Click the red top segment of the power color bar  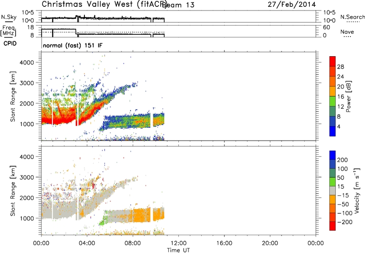[x=333, y=61]
